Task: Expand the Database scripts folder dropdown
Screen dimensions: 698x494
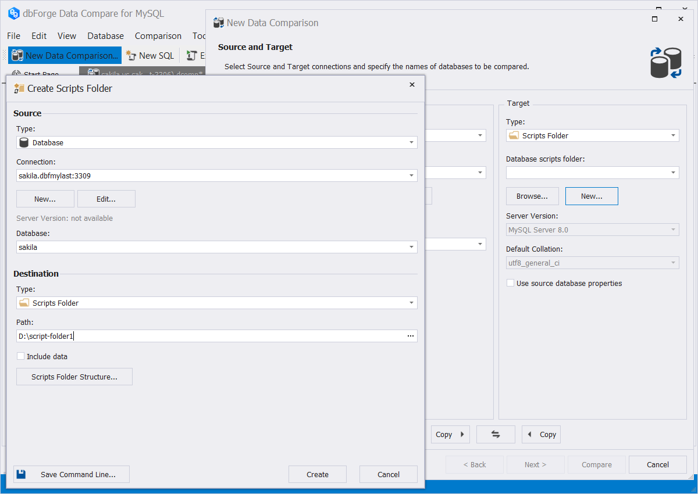Action: (673, 173)
